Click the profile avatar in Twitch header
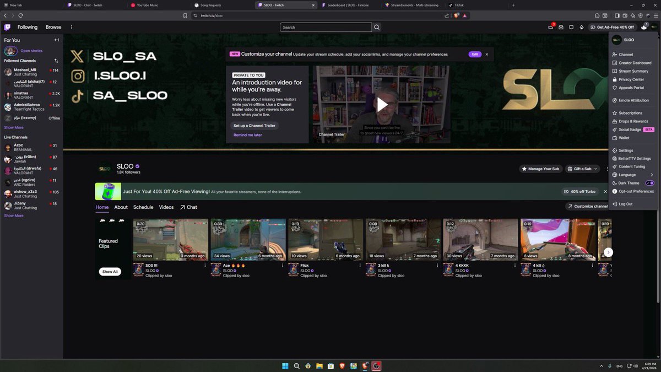The height and width of the screenshot is (372, 661). (653, 27)
